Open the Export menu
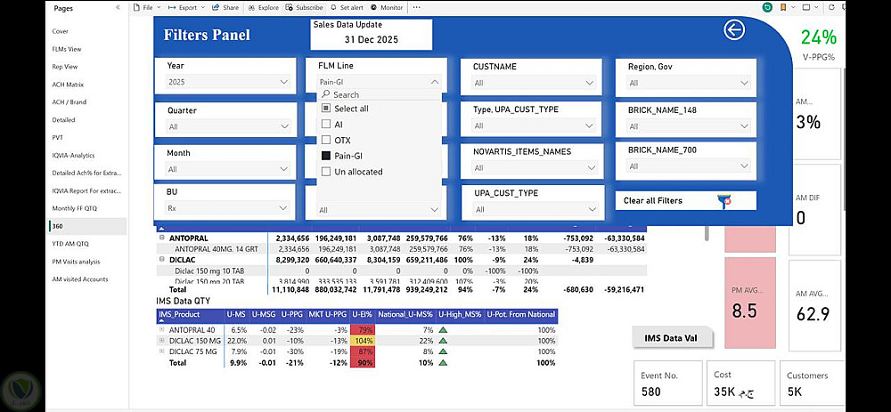 coord(188,7)
